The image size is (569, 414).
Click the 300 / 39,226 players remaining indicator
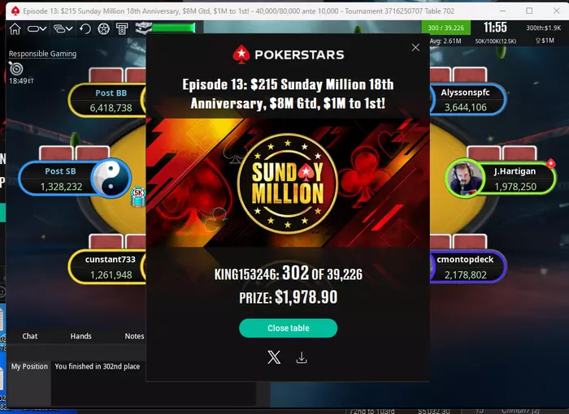click(446, 28)
